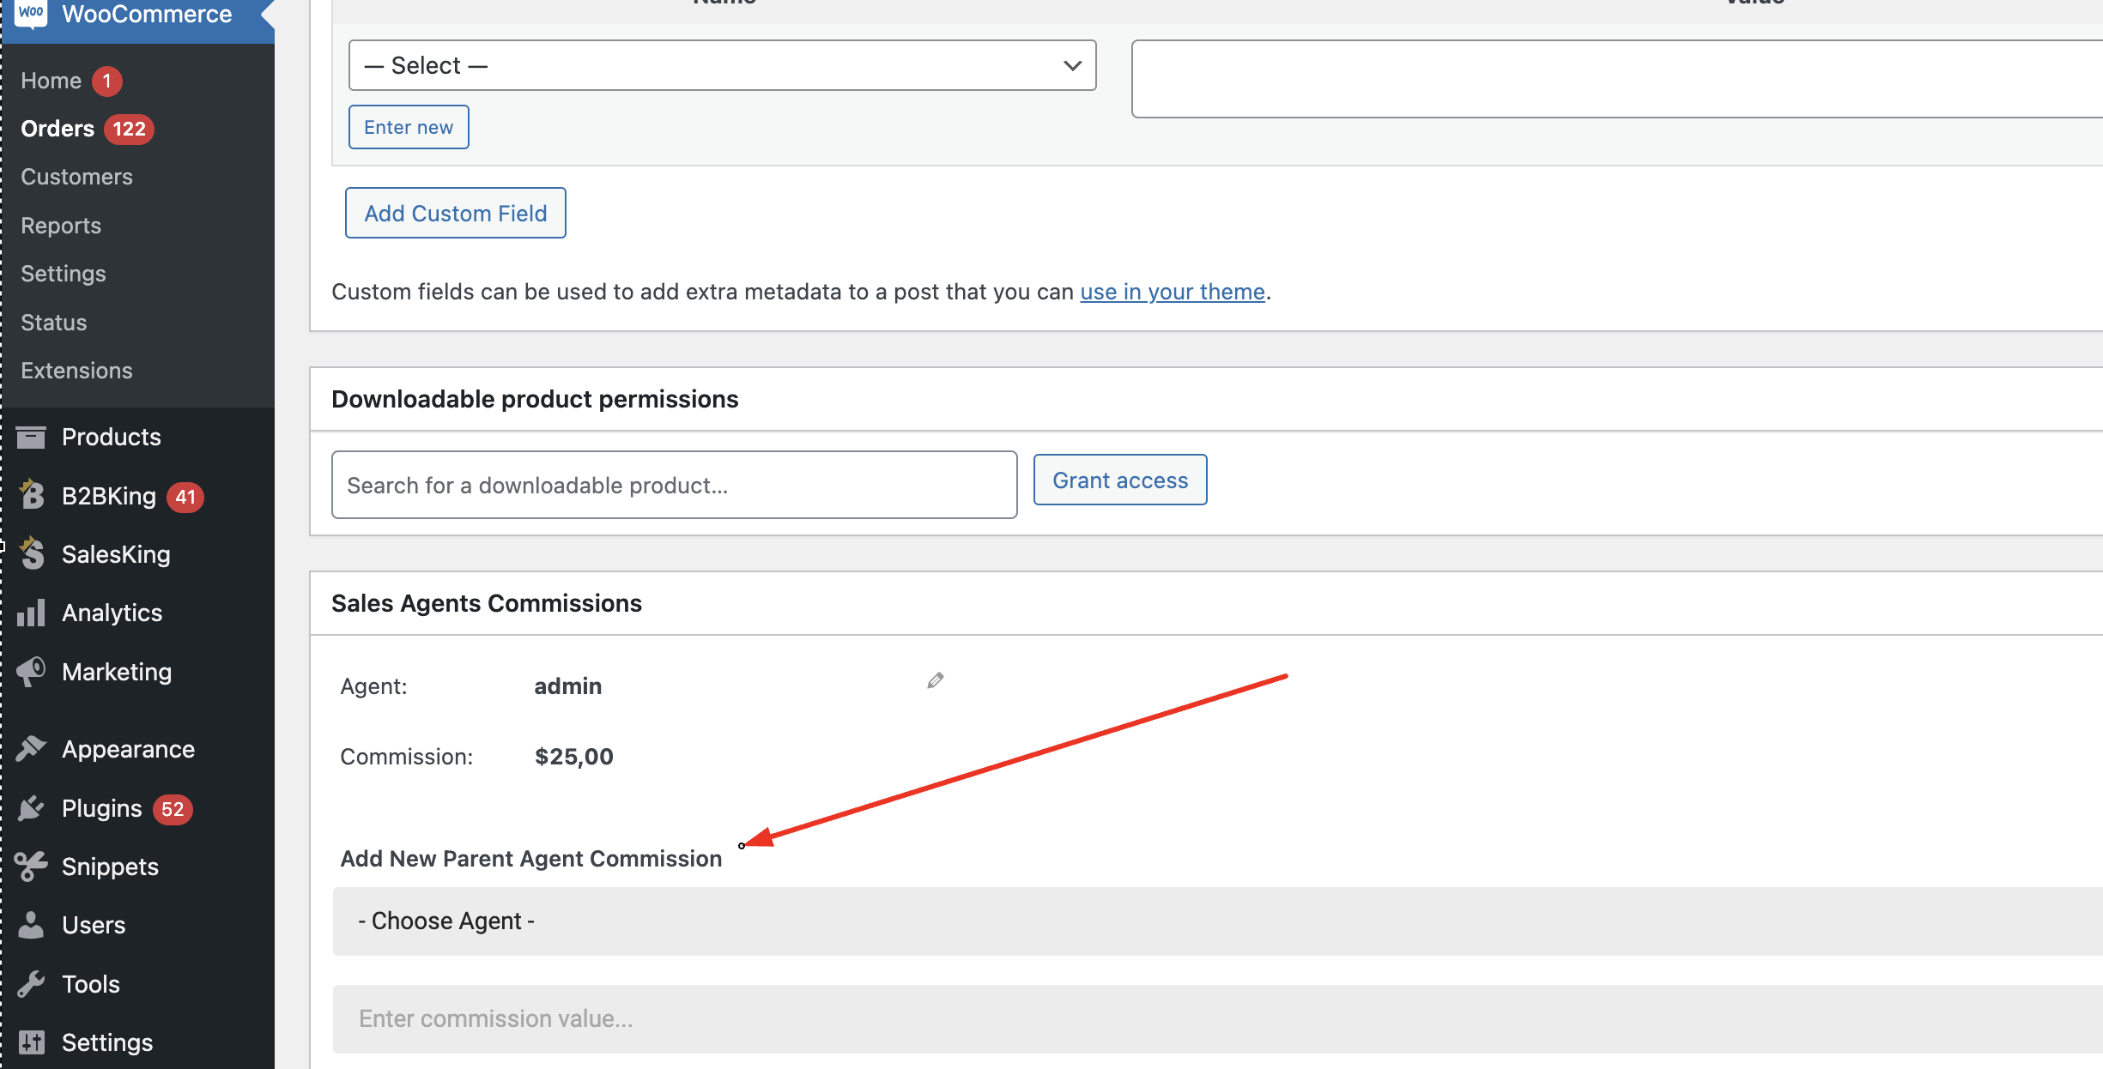Open the Choose Agent dropdown
Image resolution: width=2103 pixels, height=1069 pixels.
pyautogui.click(x=1217, y=921)
